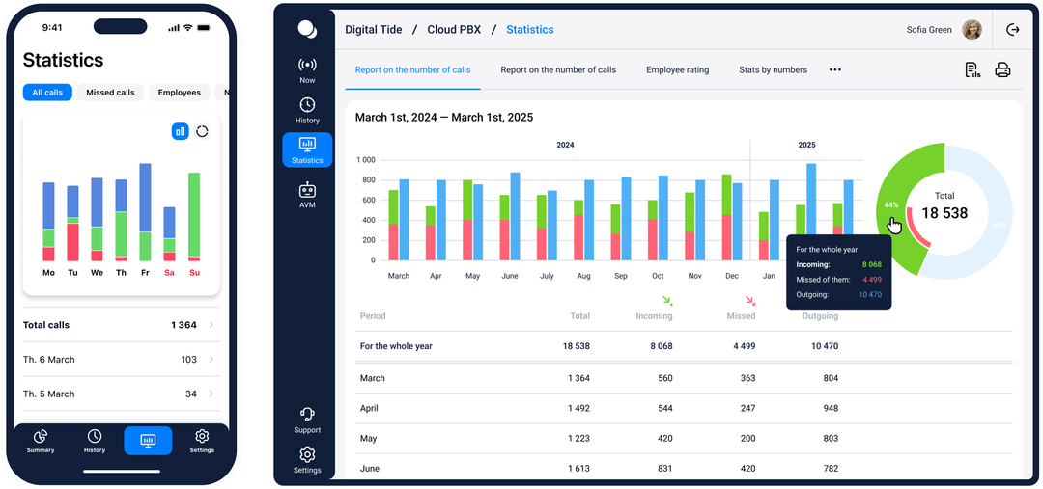This screenshot has width=1043, height=489.
Task: Open History in the dark sidebar
Action: click(307, 110)
